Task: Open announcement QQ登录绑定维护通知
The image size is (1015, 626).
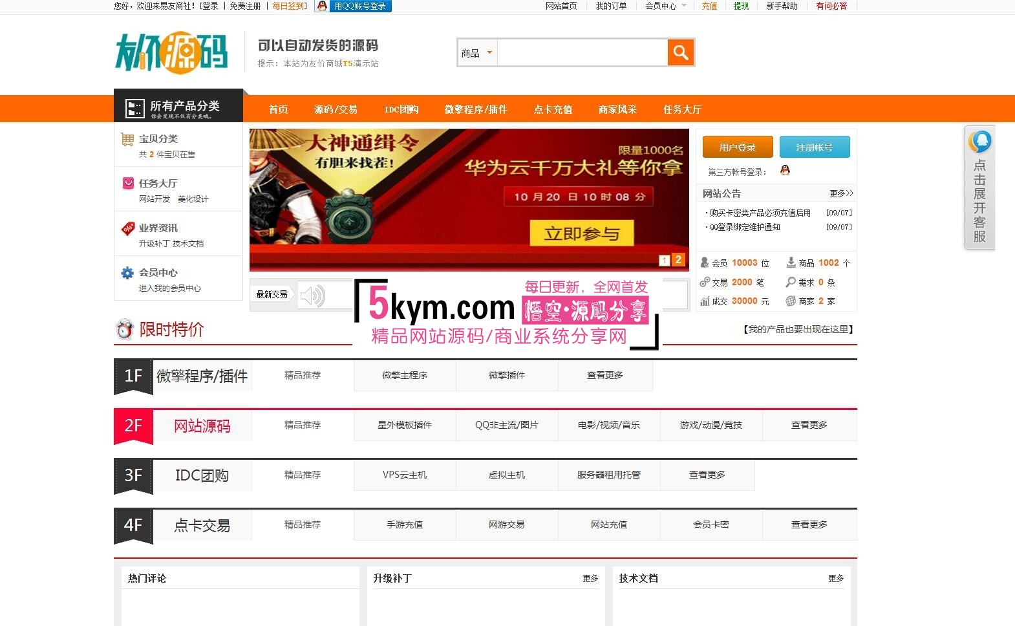Action: (745, 227)
